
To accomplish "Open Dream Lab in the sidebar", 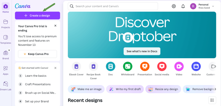I will pos(6,86).
